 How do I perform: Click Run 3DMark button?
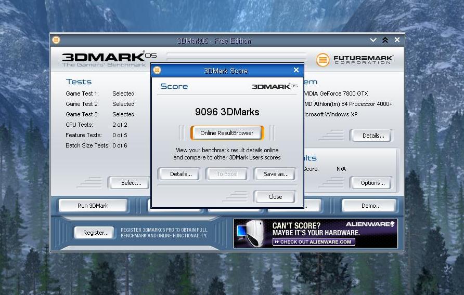pos(93,206)
